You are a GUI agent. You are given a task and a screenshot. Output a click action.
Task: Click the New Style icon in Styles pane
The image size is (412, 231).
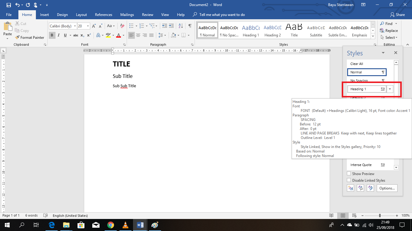tap(350, 188)
